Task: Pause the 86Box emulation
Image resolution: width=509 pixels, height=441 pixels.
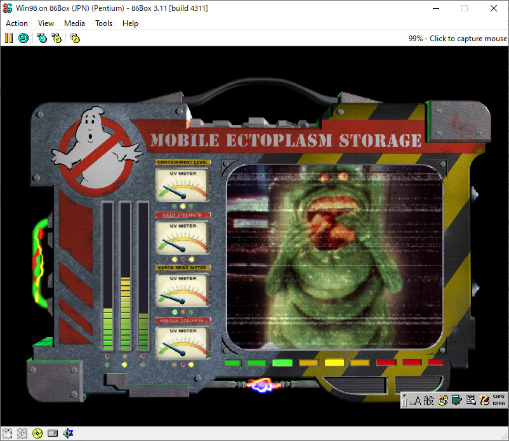Action: (x=9, y=38)
